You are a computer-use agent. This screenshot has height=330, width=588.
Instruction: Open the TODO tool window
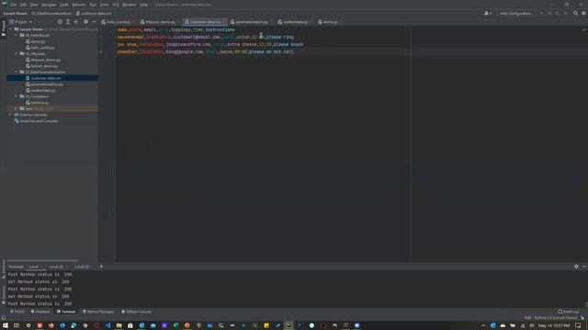coord(17,312)
